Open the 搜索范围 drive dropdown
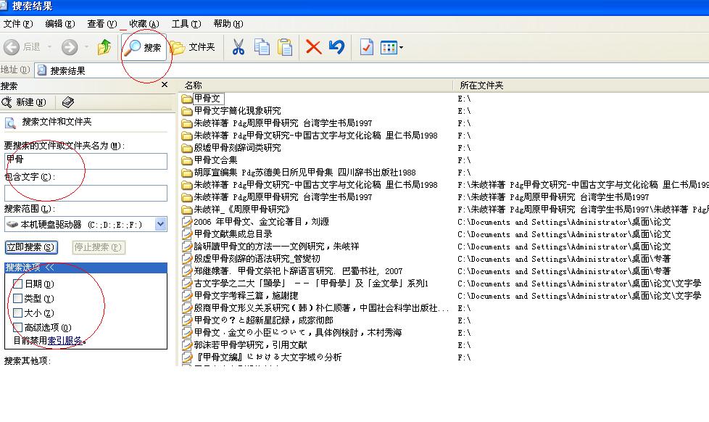 click(x=161, y=225)
